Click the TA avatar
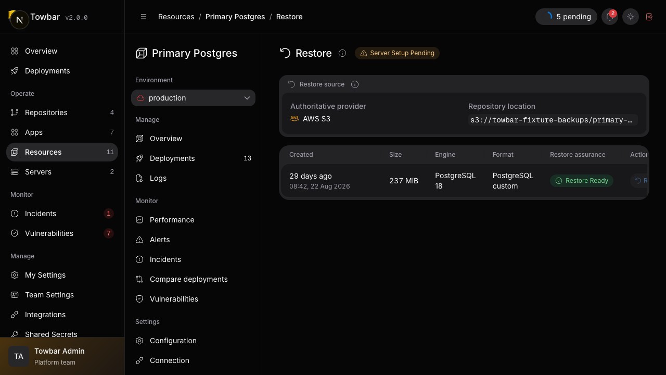This screenshot has height=375, width=666. coord(19,356)
